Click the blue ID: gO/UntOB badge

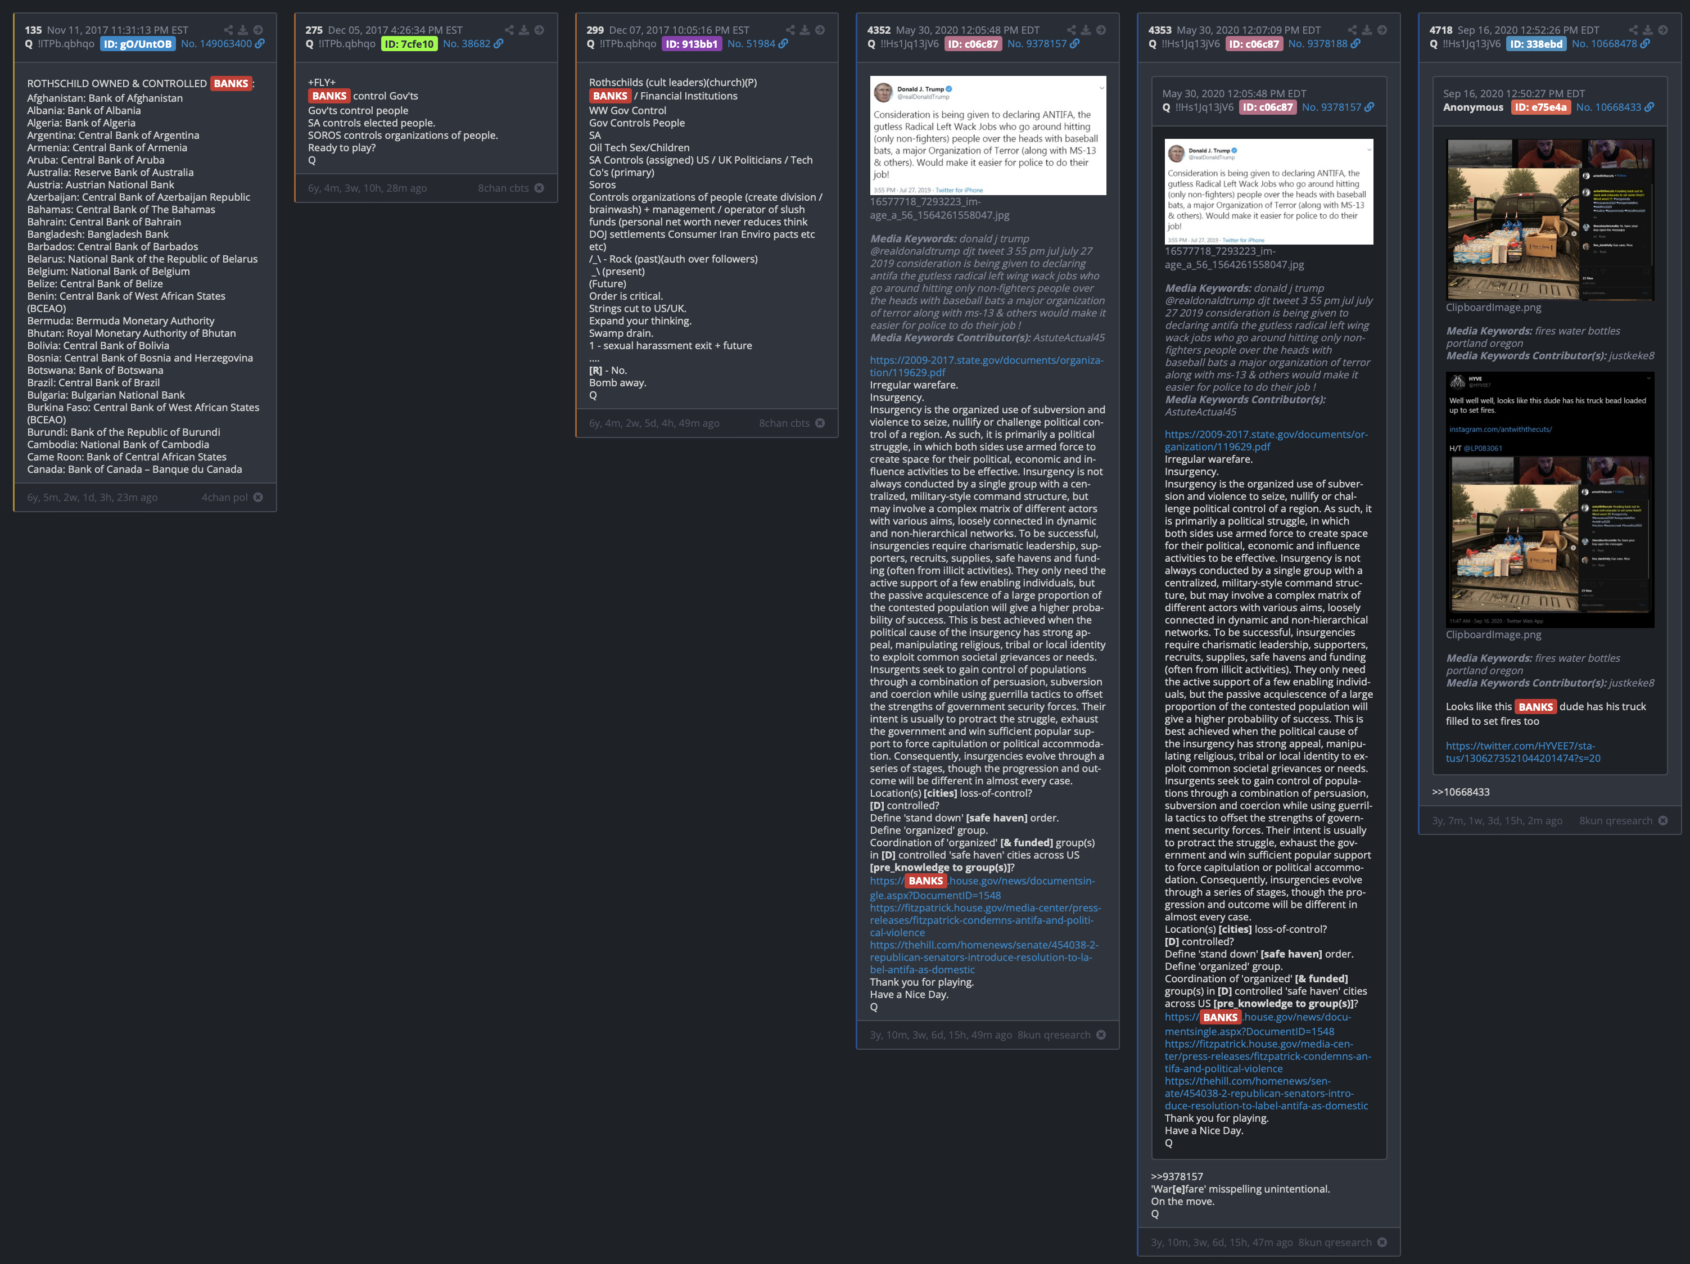coord(138,44)
